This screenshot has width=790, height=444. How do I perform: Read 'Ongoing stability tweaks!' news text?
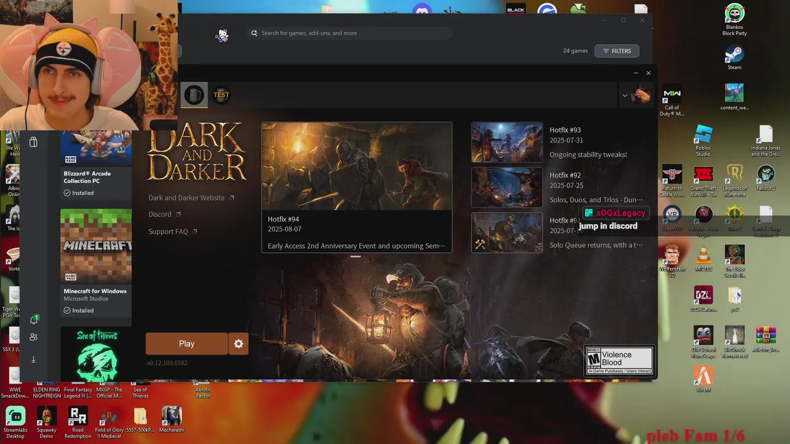point(588,155)
